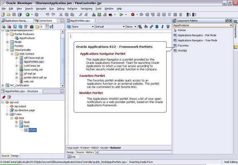238x165 pixels.
Task: Click <body> in the breadcrumb bar
Action: tap(104, 148)
